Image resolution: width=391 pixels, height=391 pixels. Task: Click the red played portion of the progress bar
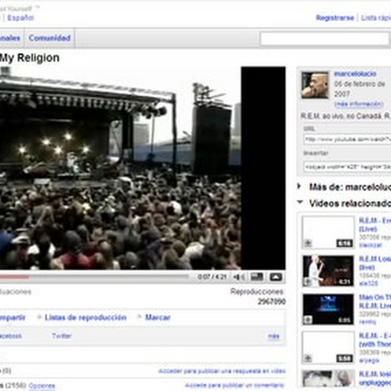14,277
